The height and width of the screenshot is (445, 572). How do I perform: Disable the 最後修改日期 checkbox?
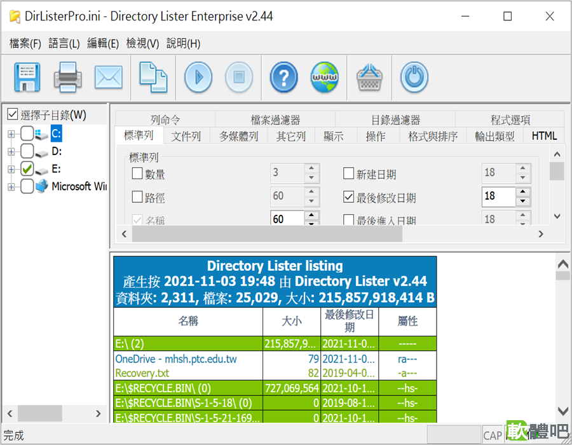348,197
